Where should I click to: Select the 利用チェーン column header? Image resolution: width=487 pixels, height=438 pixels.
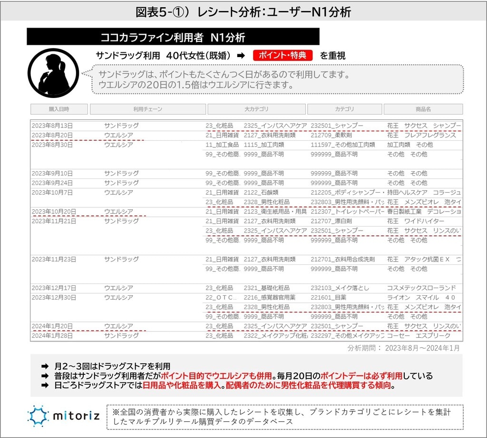pos(148,109)
